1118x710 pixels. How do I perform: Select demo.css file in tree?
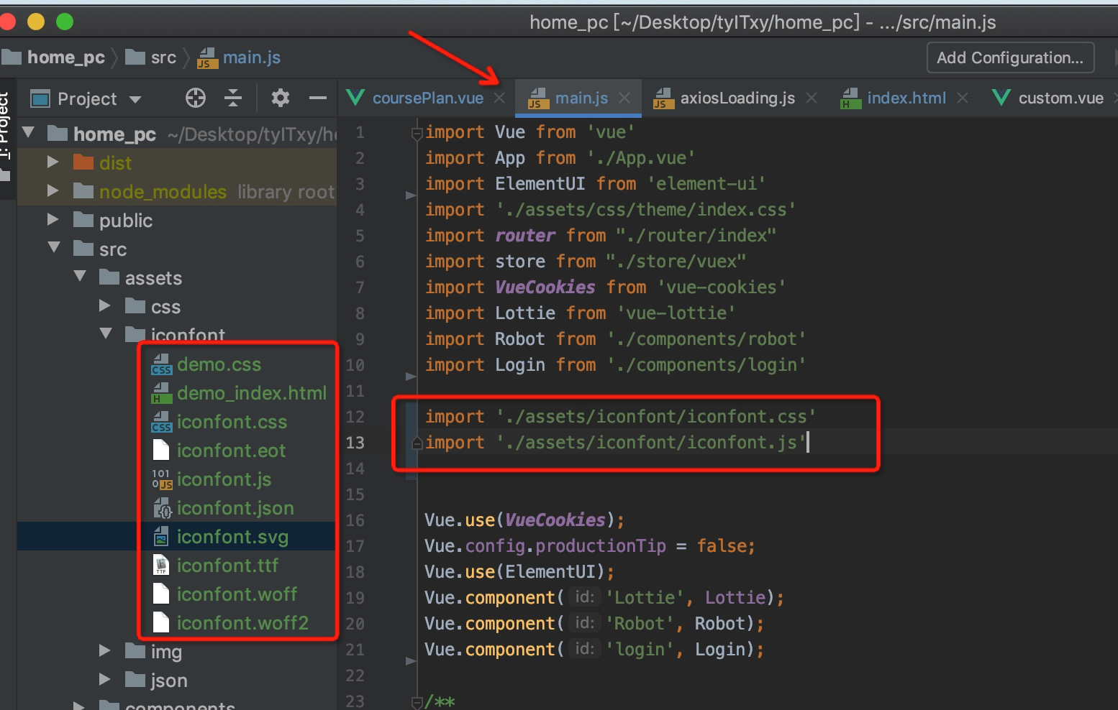point(219,364)
